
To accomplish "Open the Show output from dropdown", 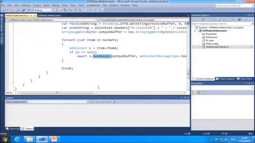I will point(57,102).
